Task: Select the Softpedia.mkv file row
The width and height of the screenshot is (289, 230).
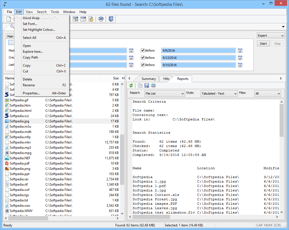Action: [x=62, y=142]
